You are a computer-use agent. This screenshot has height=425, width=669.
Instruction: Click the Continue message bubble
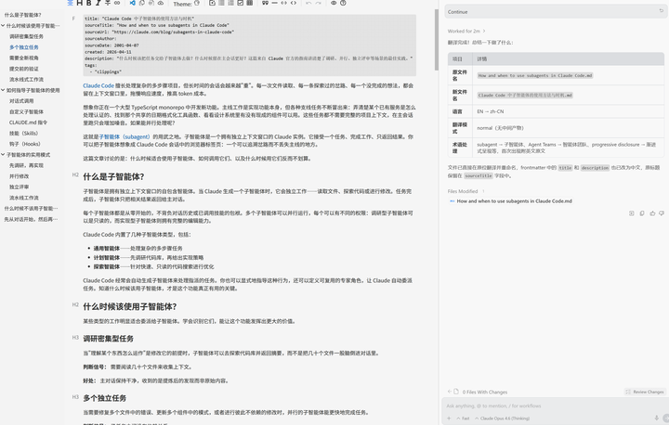pos(555,11)
